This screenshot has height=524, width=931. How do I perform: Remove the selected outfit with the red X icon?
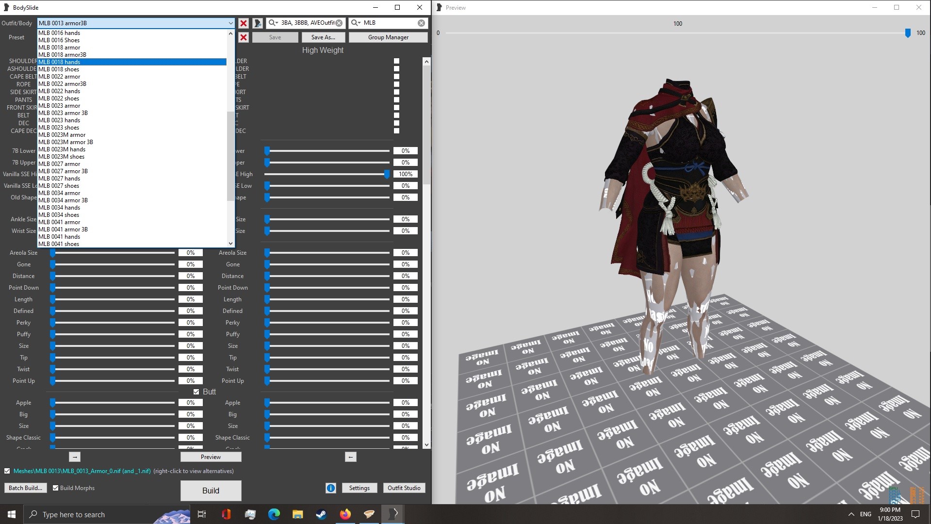click(x=243, y=23)
